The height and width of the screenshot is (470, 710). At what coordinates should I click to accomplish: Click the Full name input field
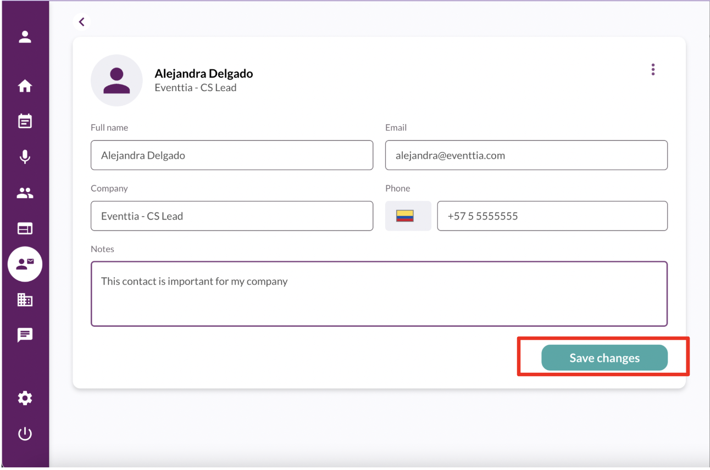point(231,155)
